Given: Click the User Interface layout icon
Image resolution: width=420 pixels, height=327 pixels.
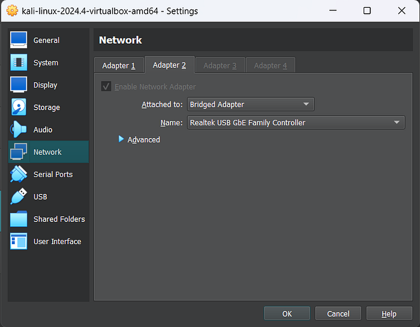Looking at the screenshot, I should 19,241.
